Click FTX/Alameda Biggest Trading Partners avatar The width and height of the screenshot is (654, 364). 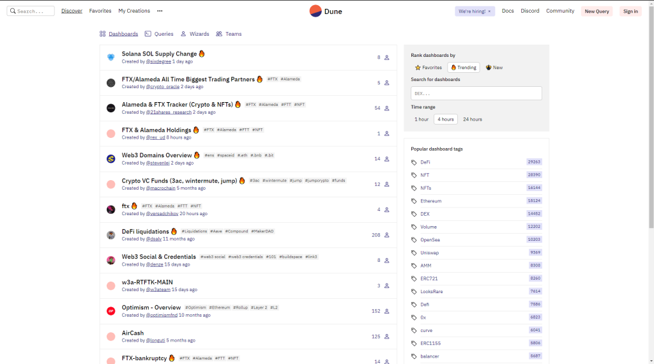[111, 82]
